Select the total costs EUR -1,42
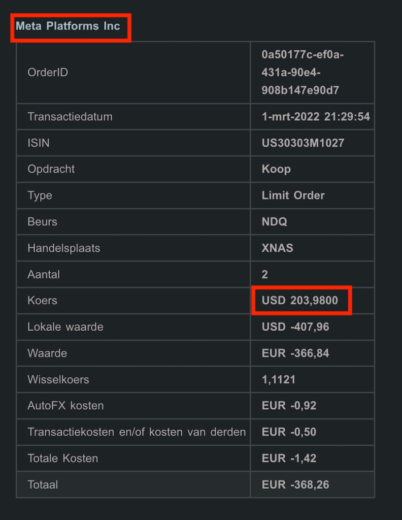 [289, 459]
